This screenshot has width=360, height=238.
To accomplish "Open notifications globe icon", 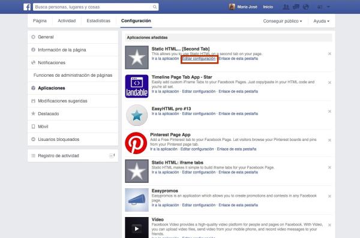I will 305,7.
